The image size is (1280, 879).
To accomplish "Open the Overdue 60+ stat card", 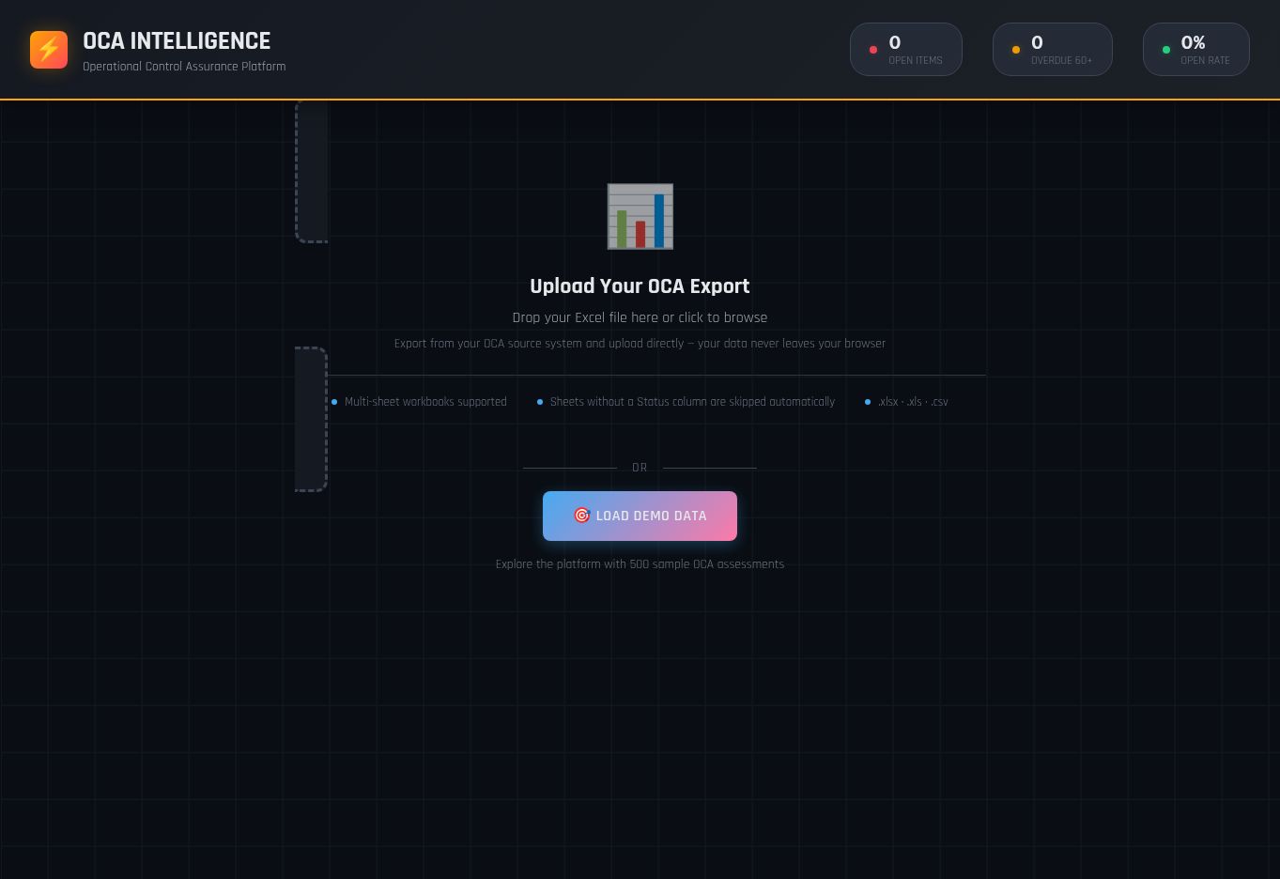I will tap(1053, 50).
